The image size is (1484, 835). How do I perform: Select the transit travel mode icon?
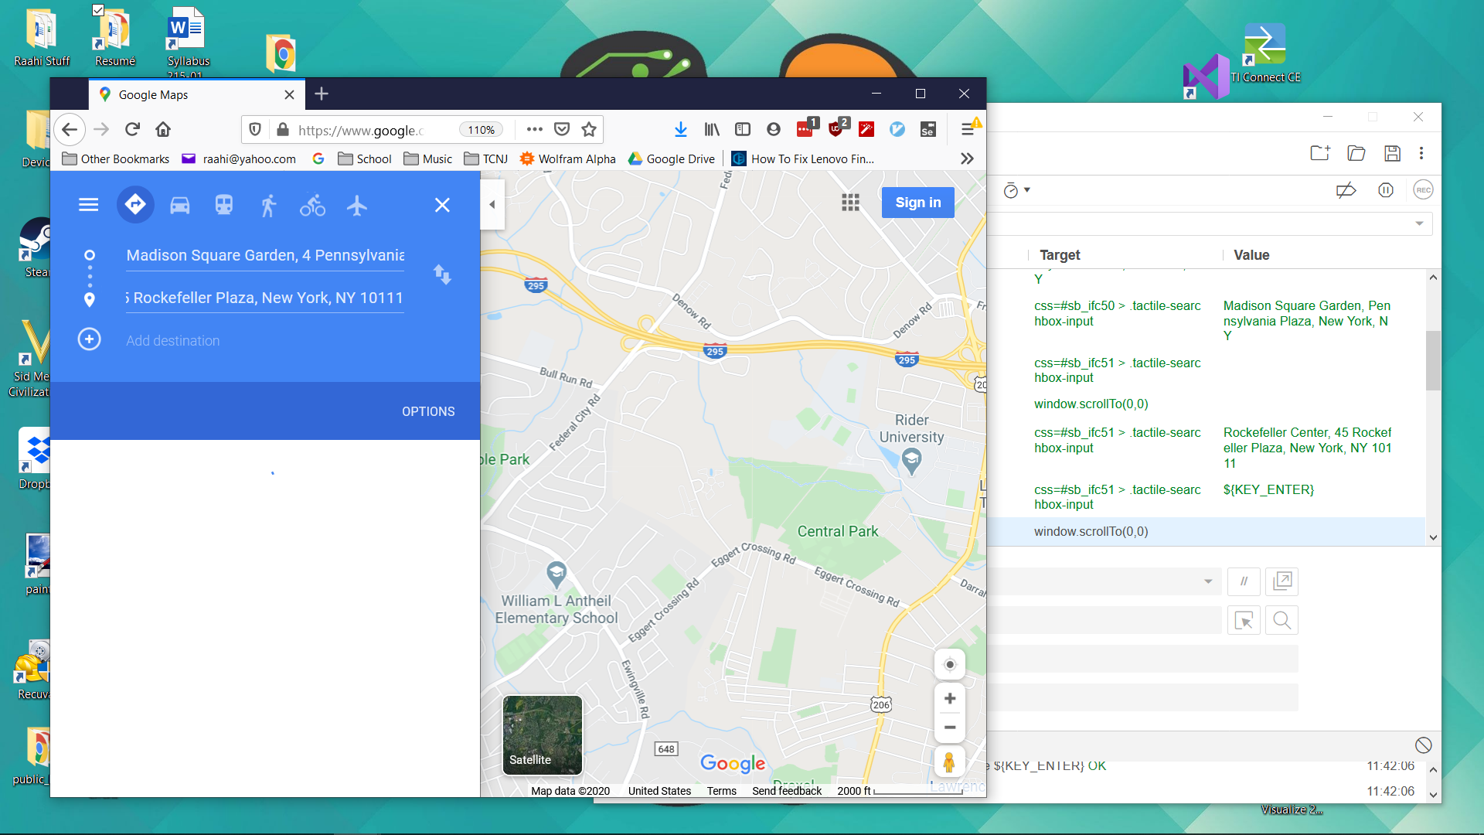point(224,206)
